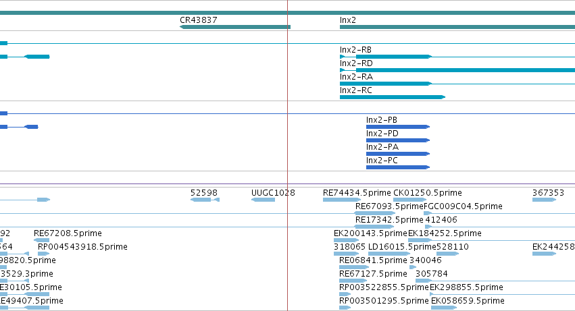Select the RP003501295.5prime EST label
This screenshot has width=575, height=311.
click(384, 301)
